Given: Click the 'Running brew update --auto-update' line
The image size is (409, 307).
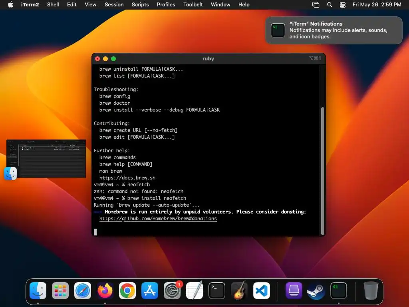Looking at the screenshot, I should click(x=147, y=205).
